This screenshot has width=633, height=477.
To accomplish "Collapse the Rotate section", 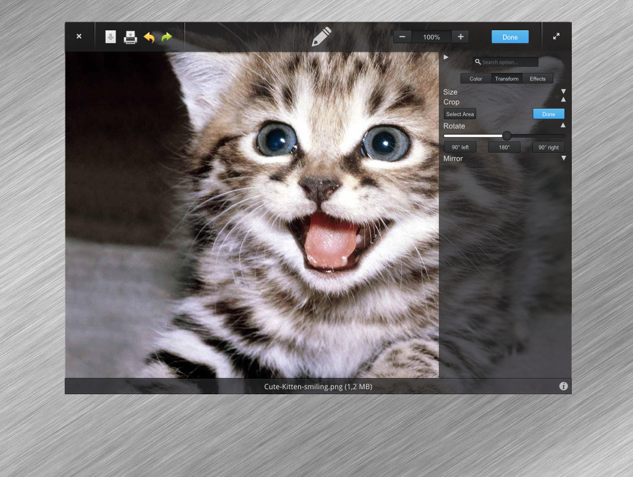I will (x=563, y=125).
